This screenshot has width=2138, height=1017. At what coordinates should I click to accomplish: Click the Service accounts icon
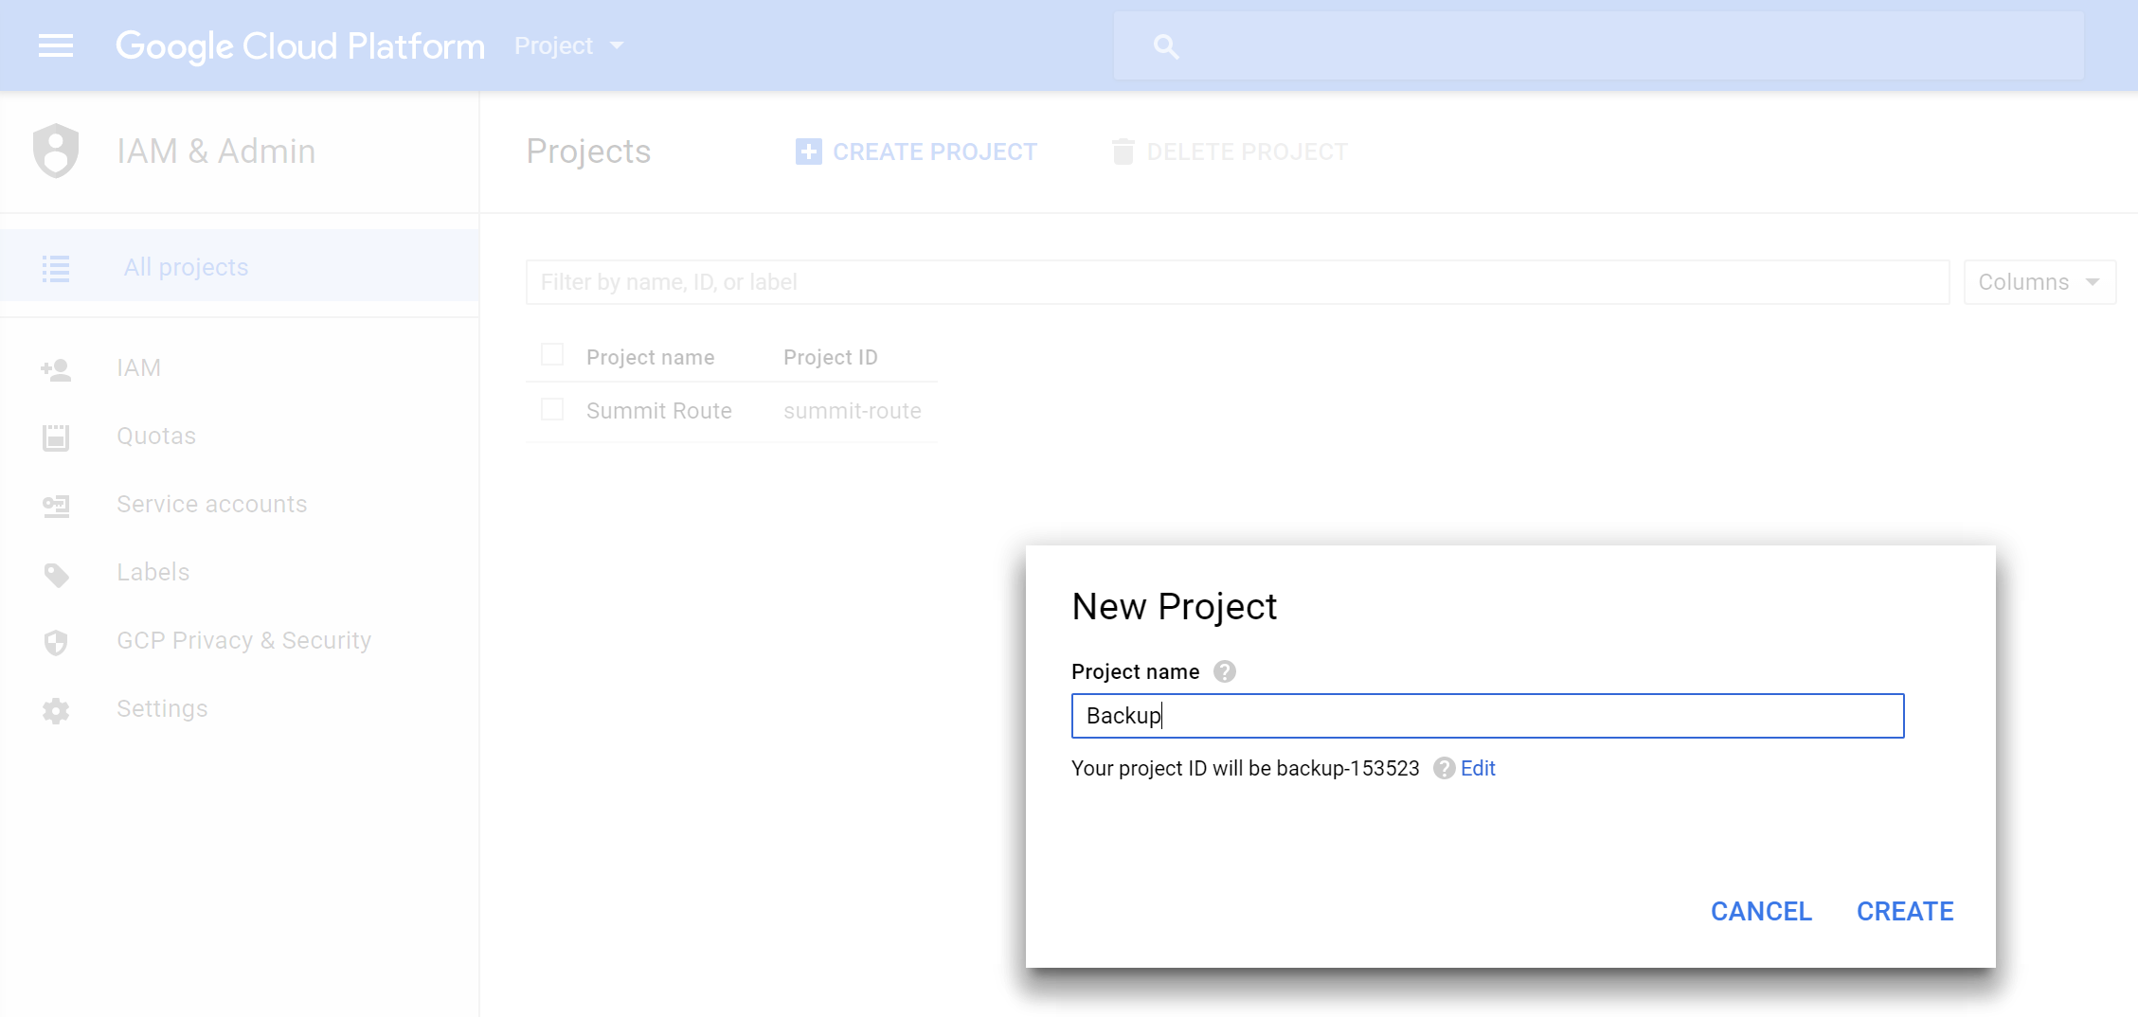click(56, 506)
